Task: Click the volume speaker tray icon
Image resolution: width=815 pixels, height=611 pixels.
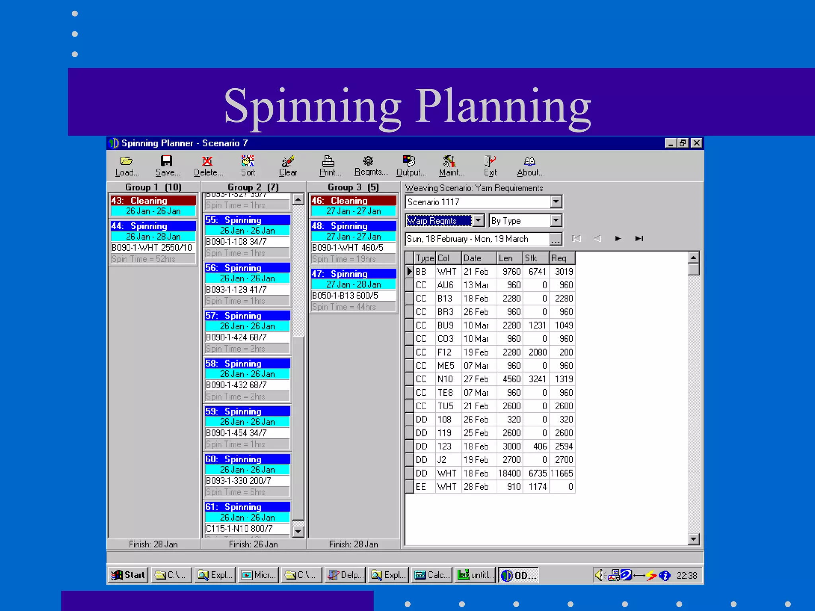Action: point(599,575)
